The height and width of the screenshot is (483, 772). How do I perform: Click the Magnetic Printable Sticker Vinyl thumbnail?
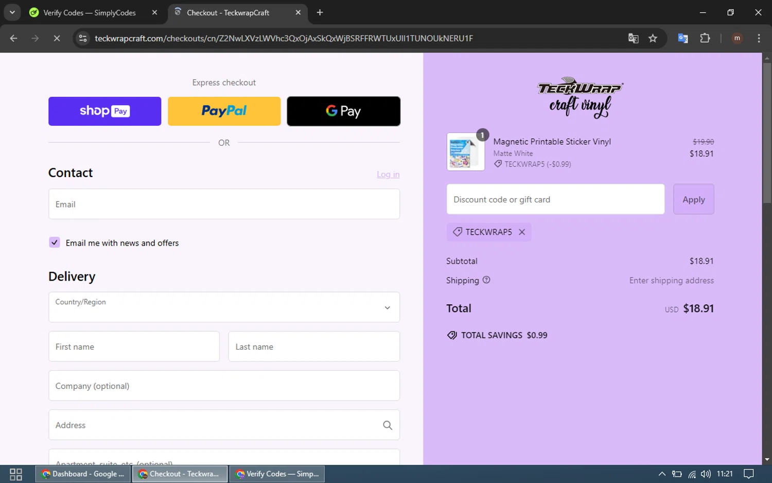pyautogui.click(x=466, y=152)
